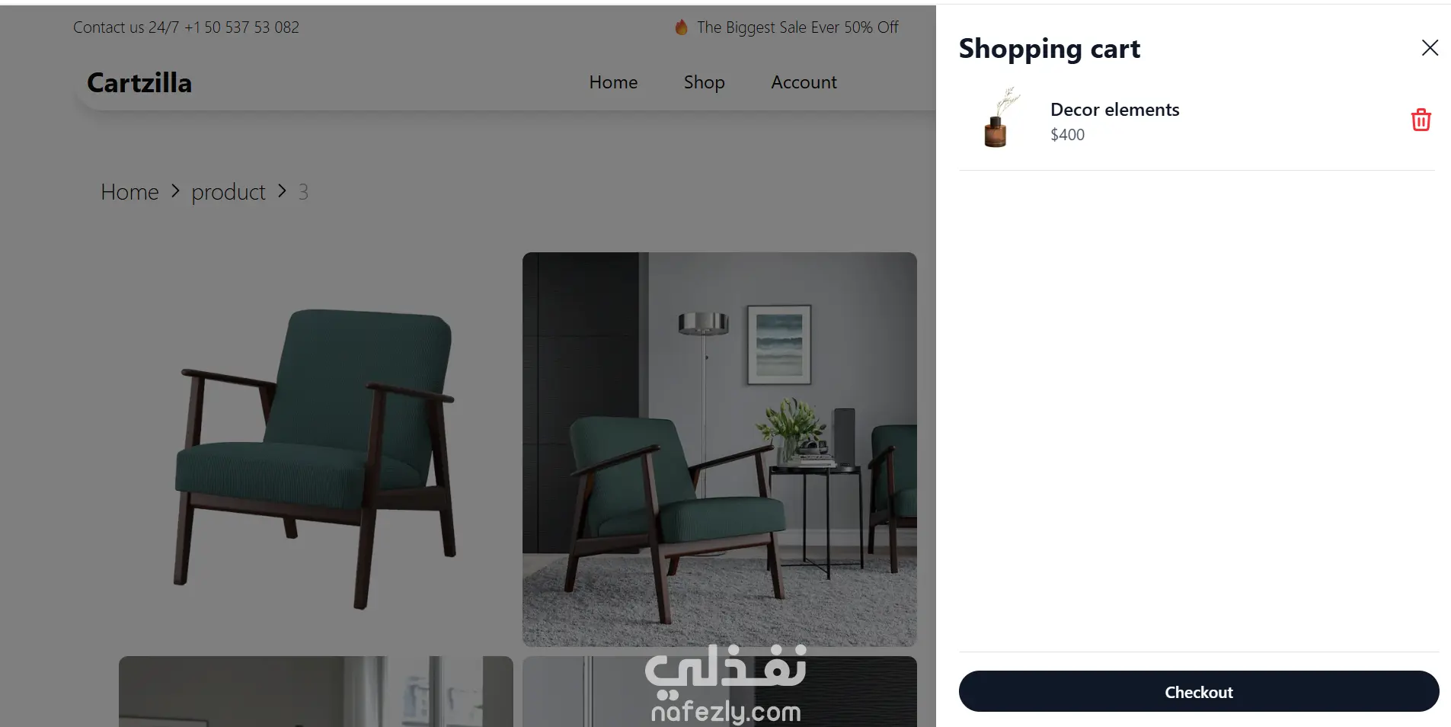
Task: Remove Decor elements using the trash icon
Action: [x=1421, y=120]
